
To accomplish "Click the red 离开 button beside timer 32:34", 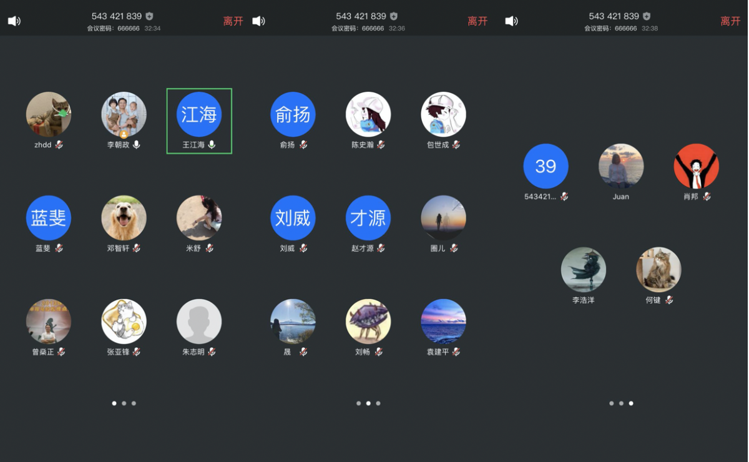I will pos(233,21).
